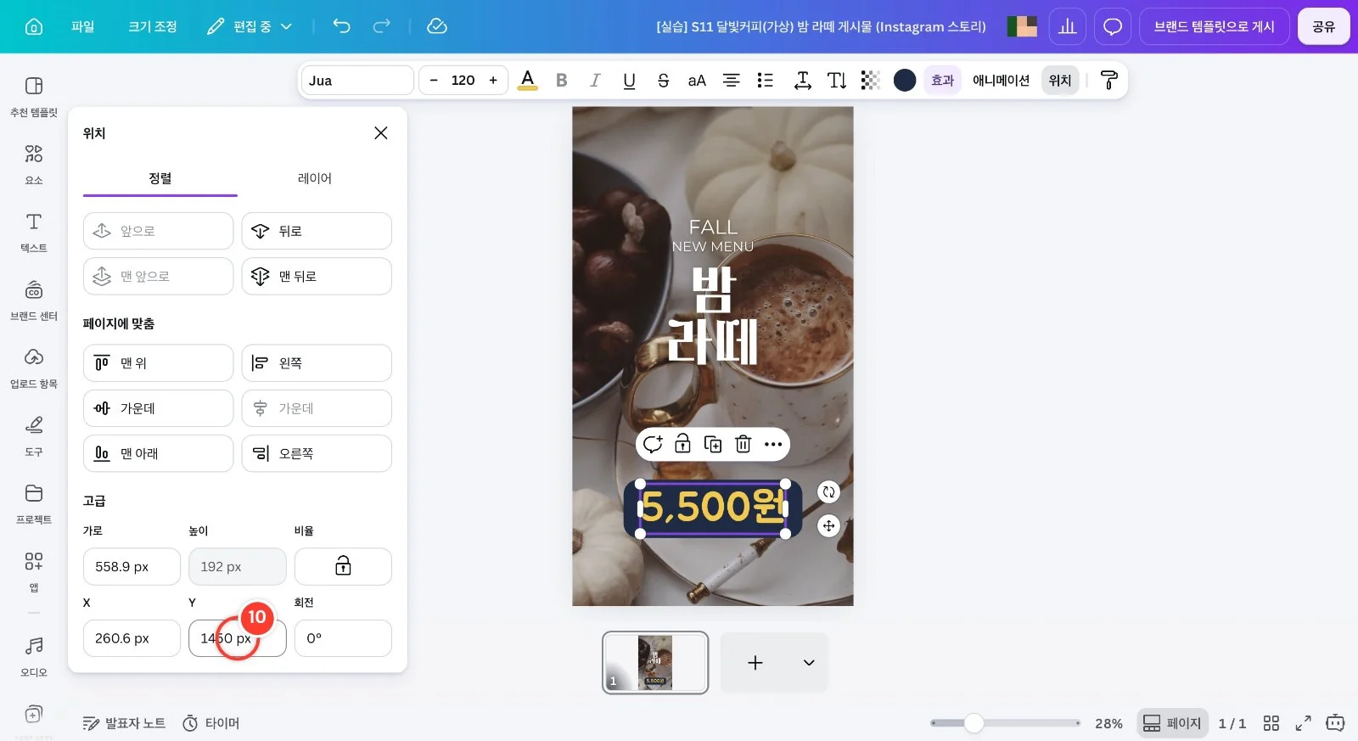Toggle vertical text direction
The height and width of the screenshot is (741, 1358).
pyautogui.click(x=837, y=80)
